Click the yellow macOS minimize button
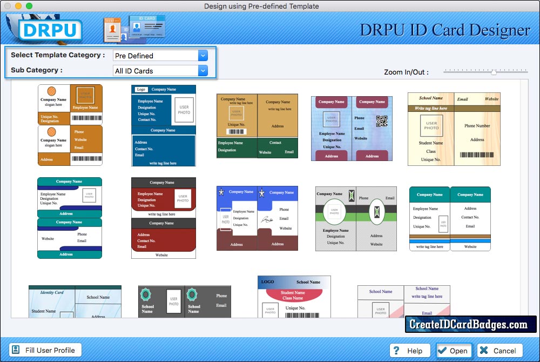This screenshot has height=362, width=540. (18, 6)
